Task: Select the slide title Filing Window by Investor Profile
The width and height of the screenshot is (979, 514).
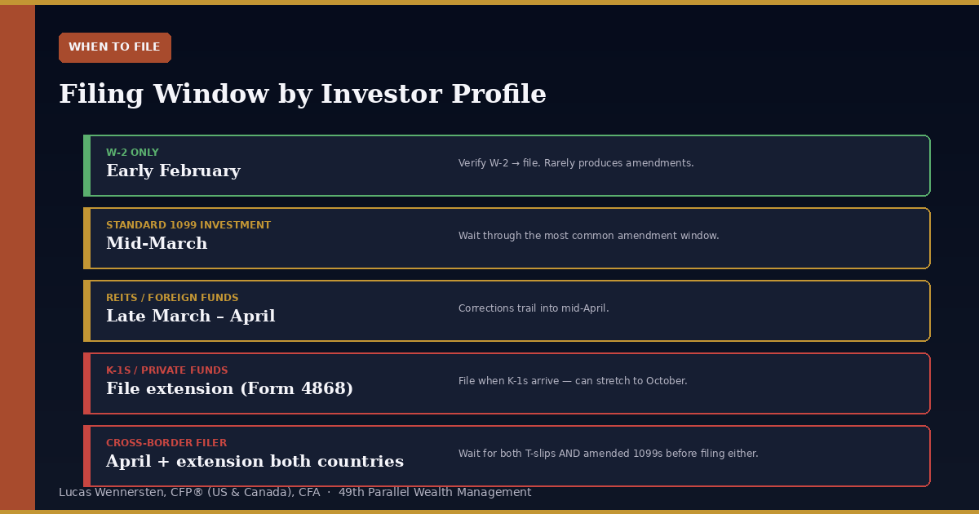Action: [x=303, y=95]
